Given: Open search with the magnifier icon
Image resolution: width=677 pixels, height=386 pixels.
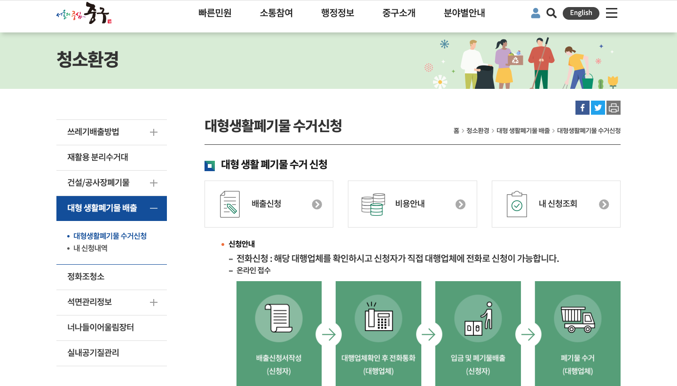Looking at the screenshot, I should (551, 13).
